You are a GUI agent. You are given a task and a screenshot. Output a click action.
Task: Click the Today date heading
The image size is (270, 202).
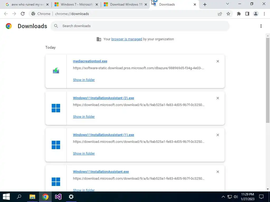(50, 47)
